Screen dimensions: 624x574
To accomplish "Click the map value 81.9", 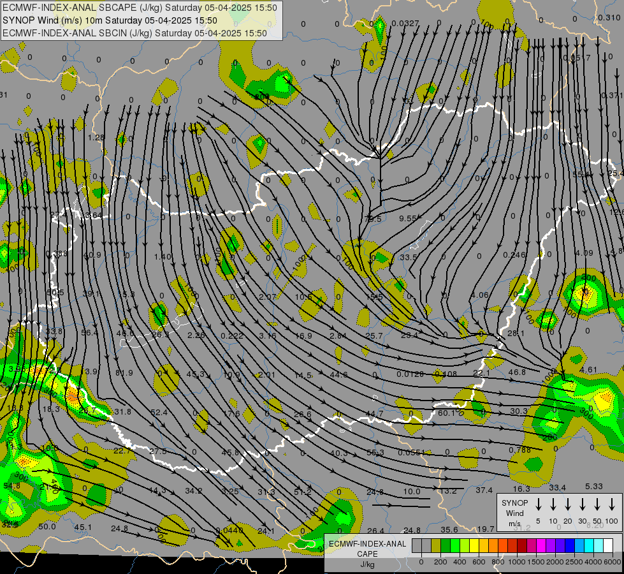I will 124,373.
